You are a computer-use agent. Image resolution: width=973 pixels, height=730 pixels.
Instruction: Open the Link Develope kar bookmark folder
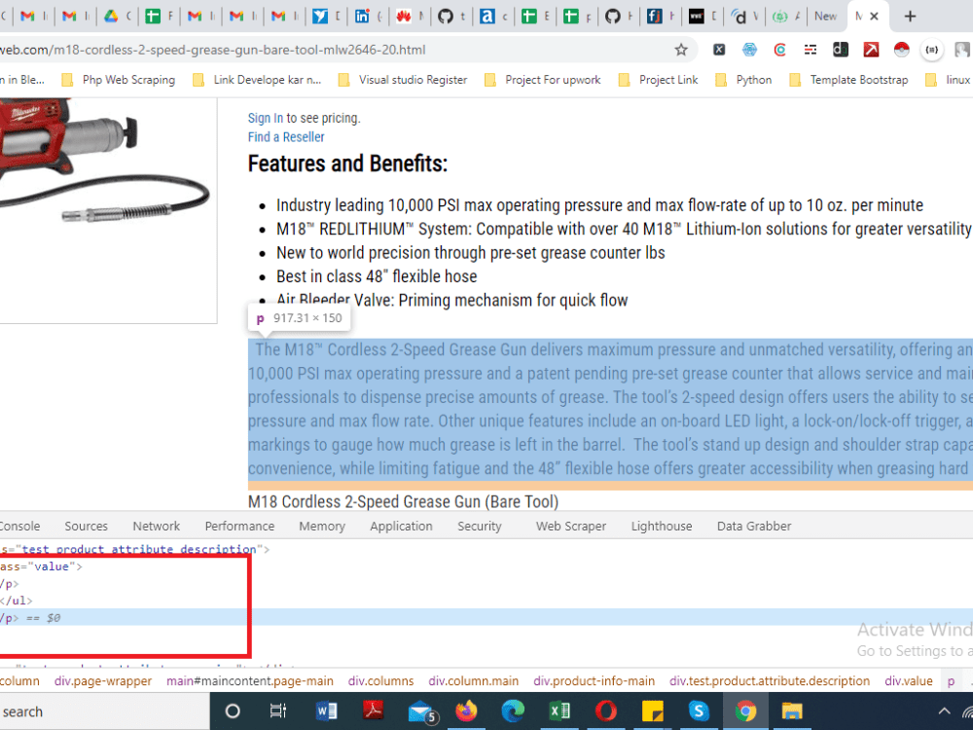257,80
